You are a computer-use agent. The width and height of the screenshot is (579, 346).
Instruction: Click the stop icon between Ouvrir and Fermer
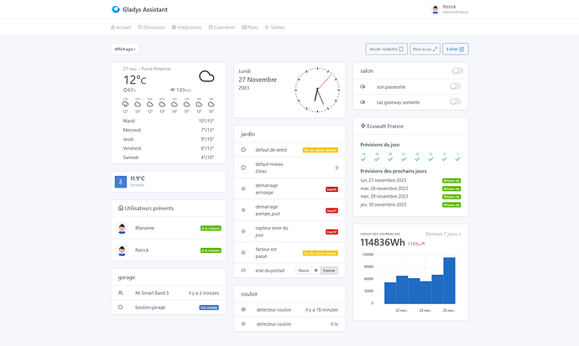pos(316,271)
